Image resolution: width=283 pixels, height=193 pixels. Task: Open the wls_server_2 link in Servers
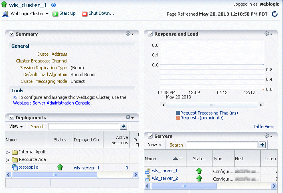pyautogui.click(x=165, y=179)
